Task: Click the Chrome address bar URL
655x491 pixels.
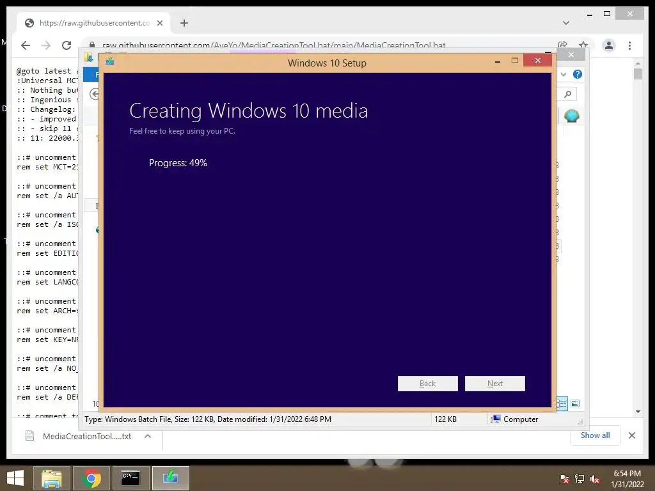Action: tap(274, 45)
